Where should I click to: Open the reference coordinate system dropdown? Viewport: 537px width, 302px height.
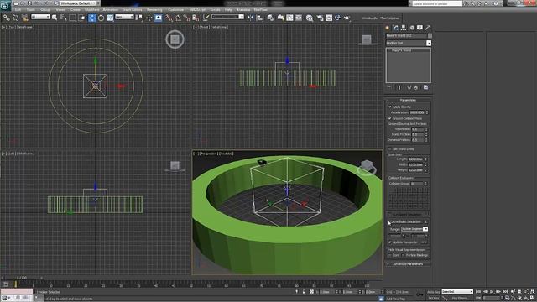(x=124, y=17)
